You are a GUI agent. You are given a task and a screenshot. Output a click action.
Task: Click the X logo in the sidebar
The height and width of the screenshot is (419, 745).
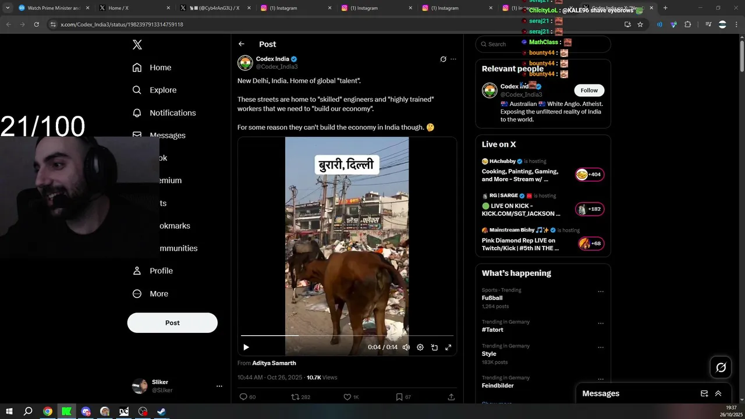[137, 45]
